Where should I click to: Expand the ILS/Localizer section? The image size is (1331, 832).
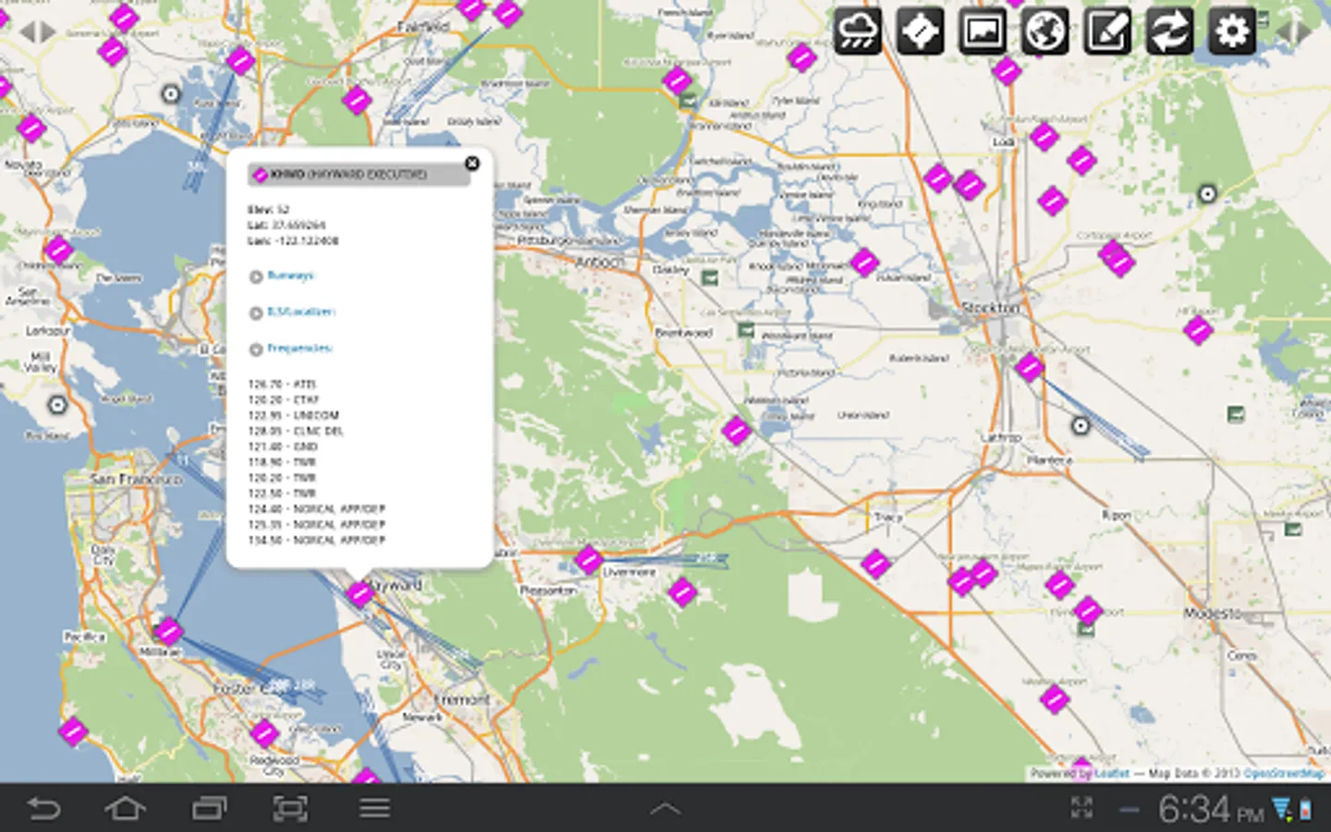(299, 312)
